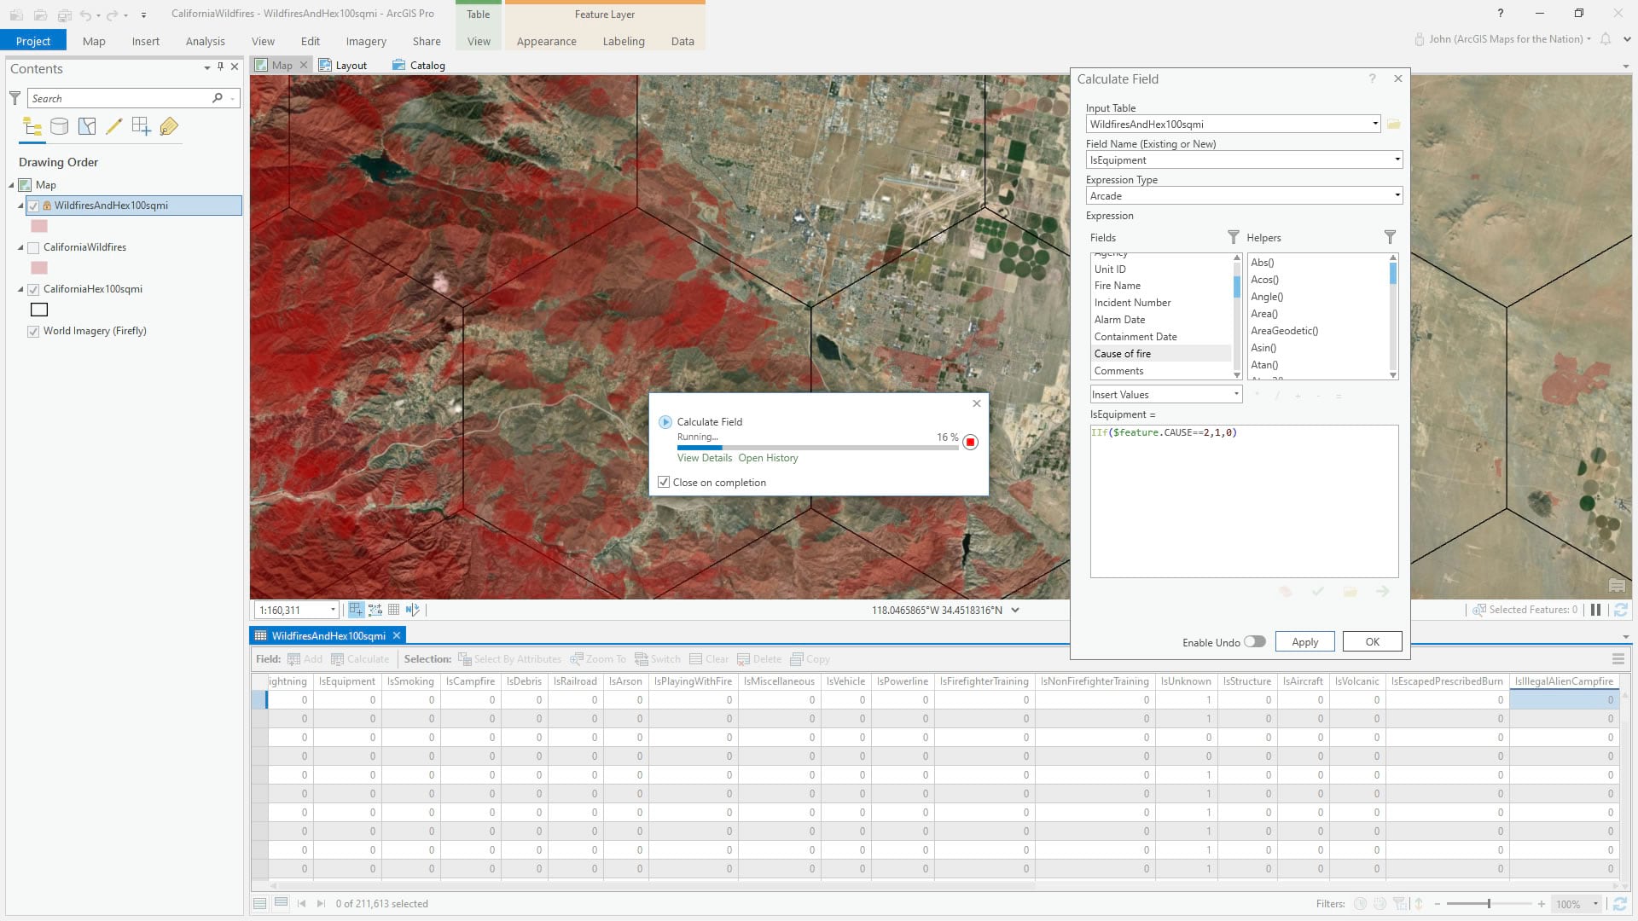Viewport: 1638px width, 921px height.
Task: Click CaliforniaHex100sqmi outline symbol swatch
Action: click(x=39, y=310)
